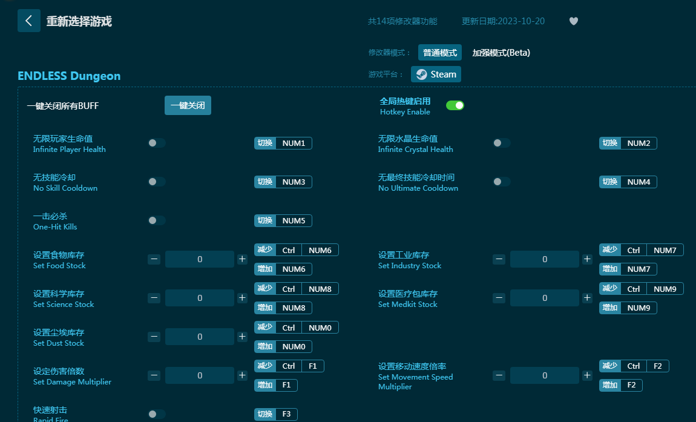Screen dimensions: 696x422
Task: Increase Set Medkit Stock with plus icon
Action: click(587, 298)
